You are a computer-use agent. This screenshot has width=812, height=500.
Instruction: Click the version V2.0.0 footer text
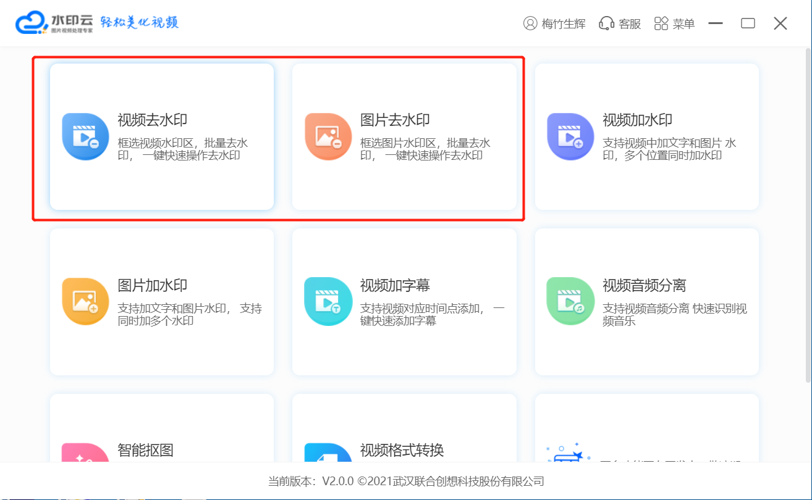point(406,481)
